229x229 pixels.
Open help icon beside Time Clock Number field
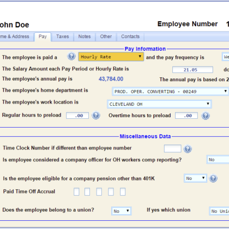click(188, 149)
